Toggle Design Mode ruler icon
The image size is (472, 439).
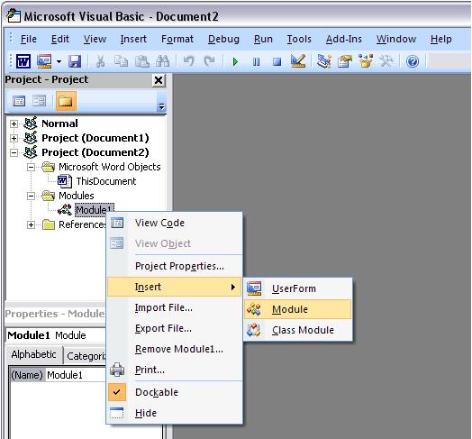[x=298, y=61]
